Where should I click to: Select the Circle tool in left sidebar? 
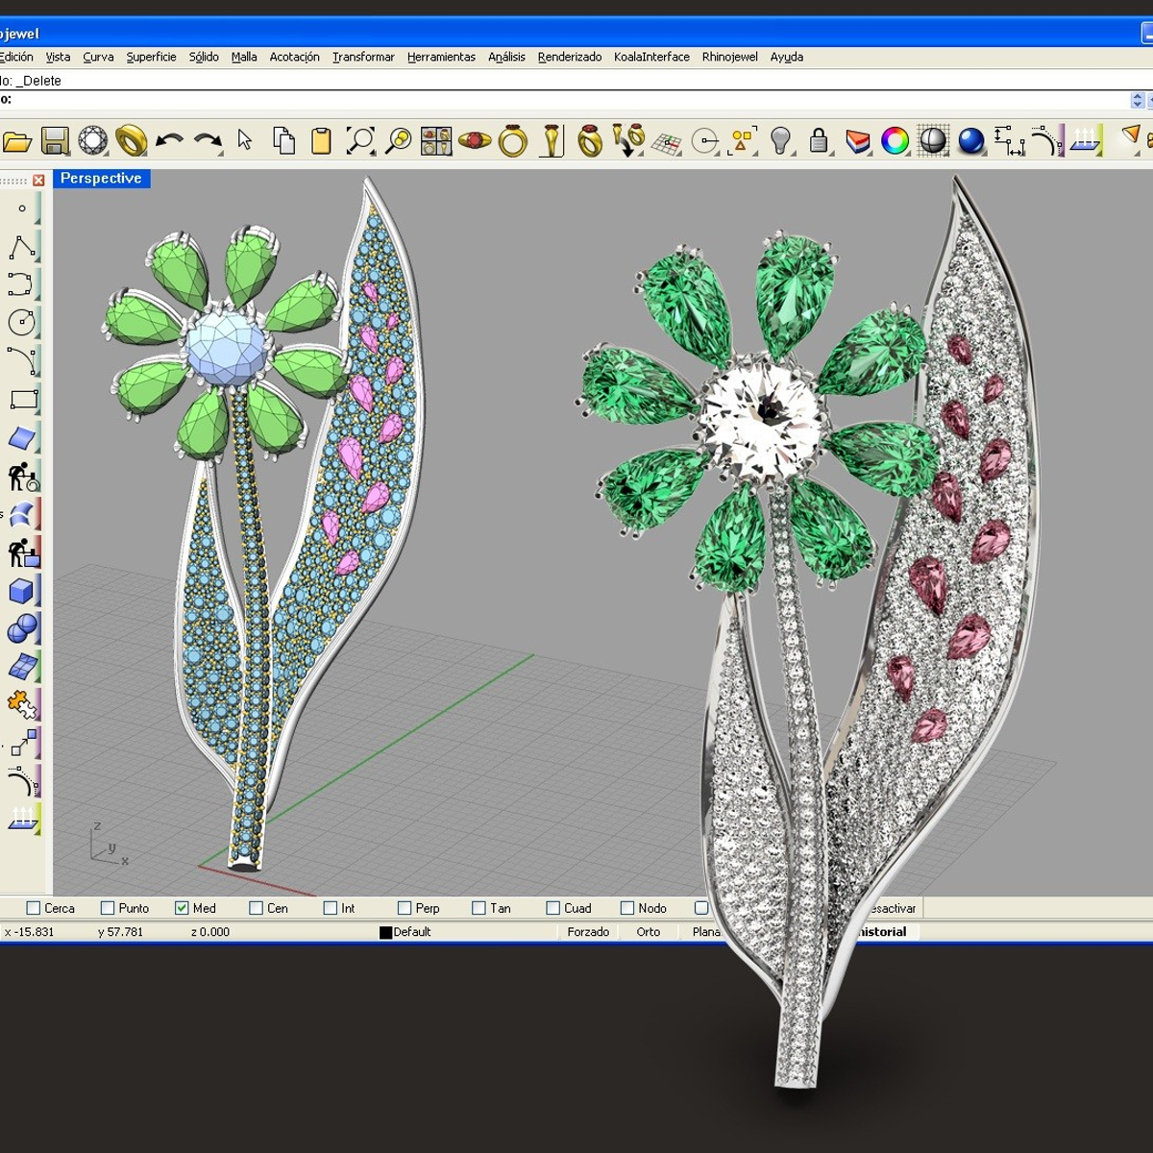click(21, 323)
